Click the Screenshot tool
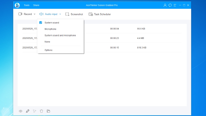Viewport: 206px width, 116px height. click(74, 14)
